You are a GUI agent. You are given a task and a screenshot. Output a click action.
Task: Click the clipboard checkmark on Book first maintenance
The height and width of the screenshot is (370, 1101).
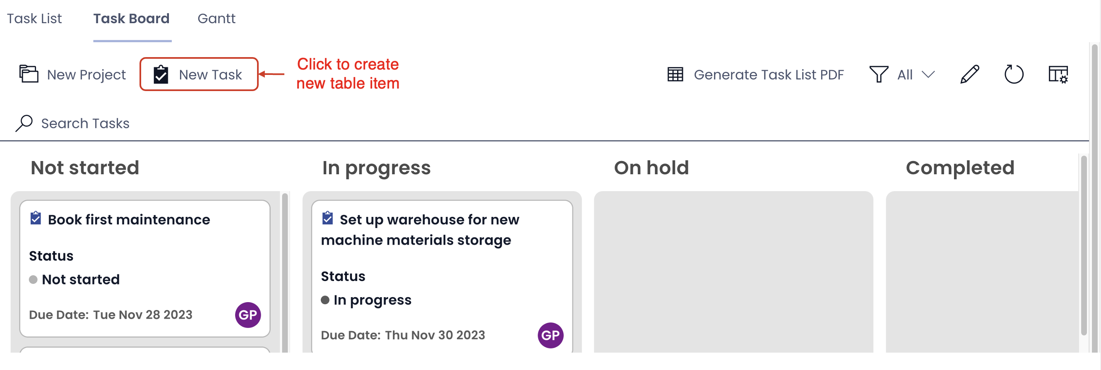(x=36, y=219)
